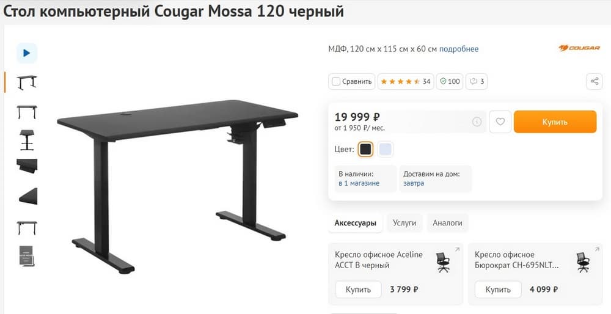Add the desk to favorites with heart icon
The width and height of the screenshot is (611, 314).
click(x=500, y=122)
